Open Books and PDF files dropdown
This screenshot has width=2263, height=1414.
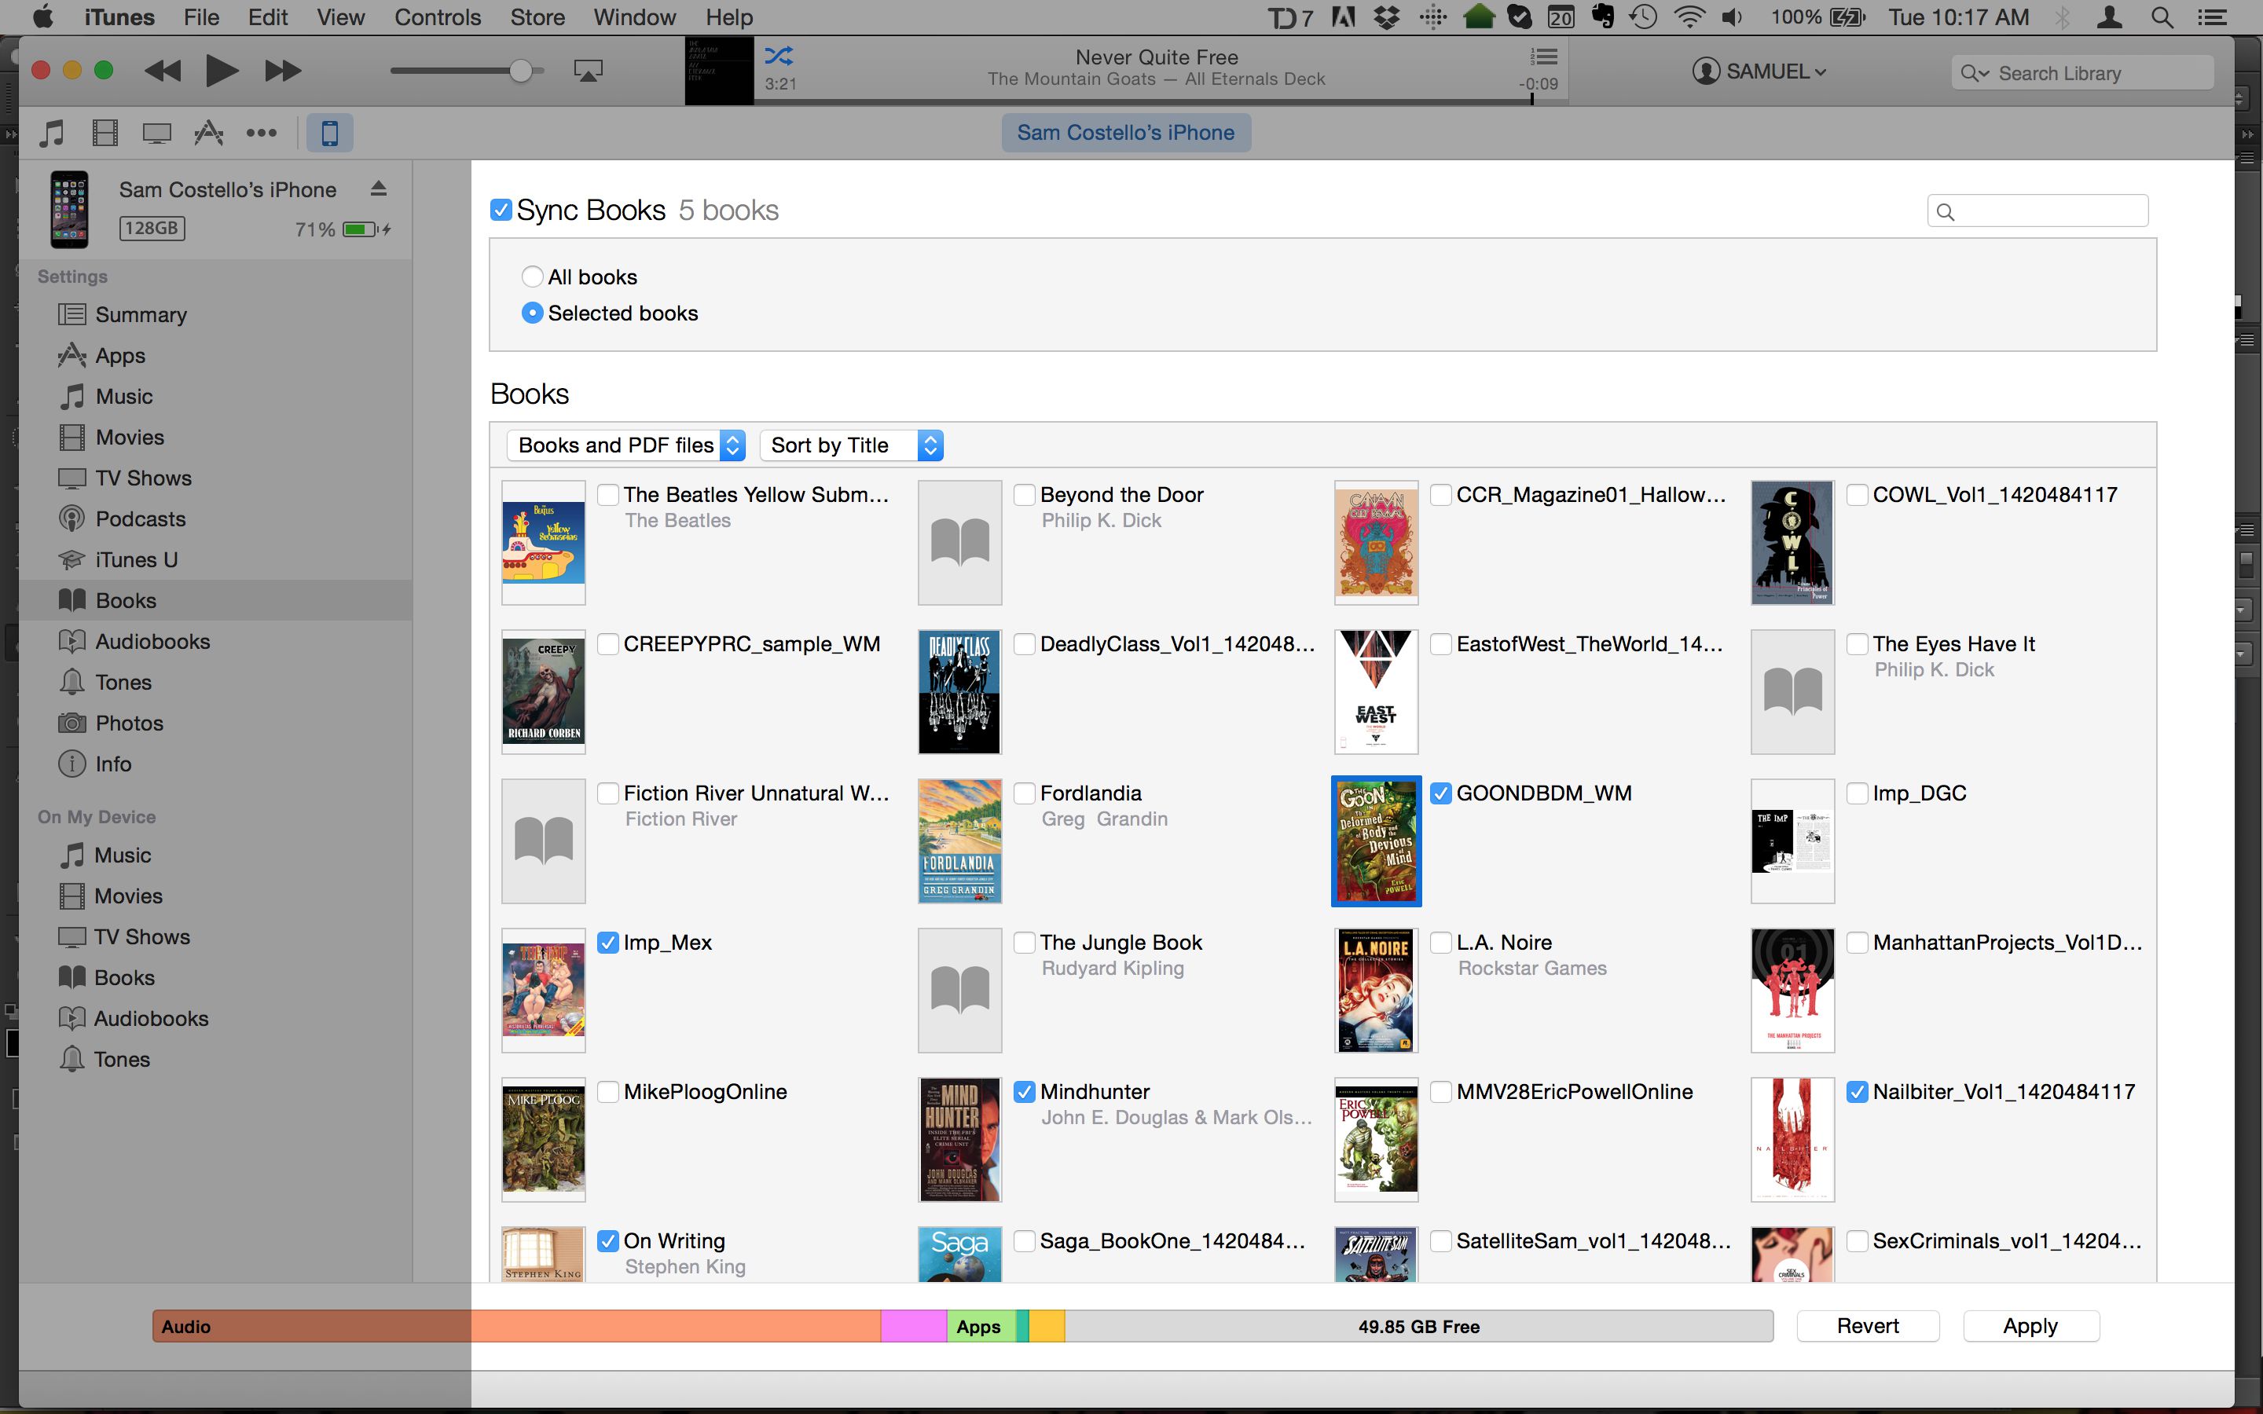[625, 445]
